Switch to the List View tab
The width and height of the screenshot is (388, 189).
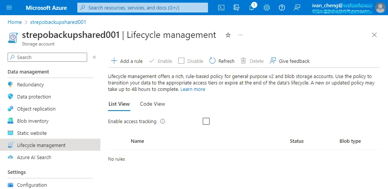pos(119,104)
